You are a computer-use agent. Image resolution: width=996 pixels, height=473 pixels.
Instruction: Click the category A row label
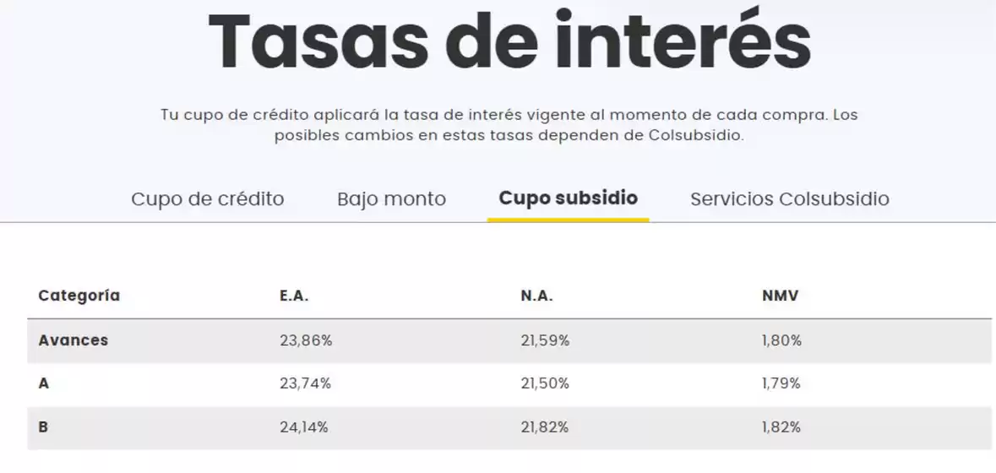(44, 383)
